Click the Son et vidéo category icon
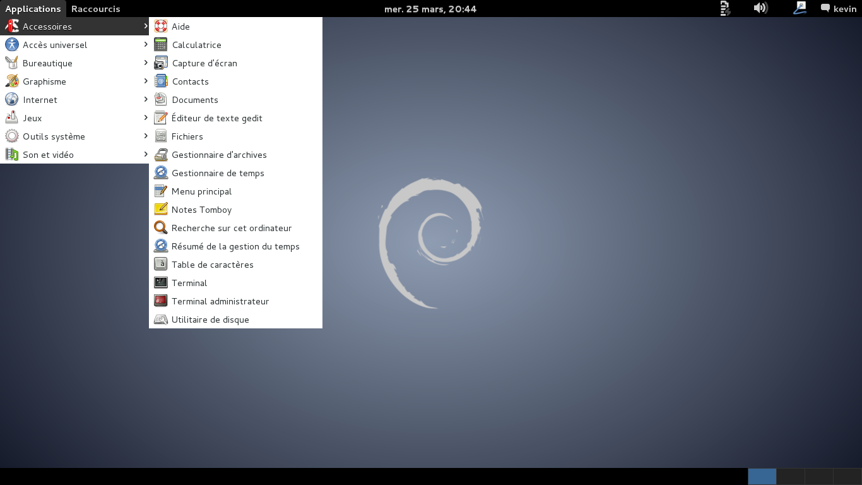862x485 pixels. coord(12,155)
